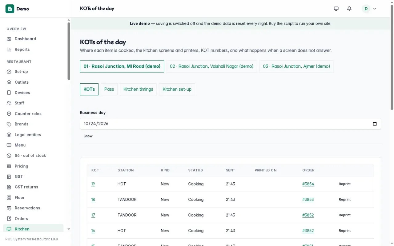Open the Outlets home icon
394x246 pixels.
9,82
